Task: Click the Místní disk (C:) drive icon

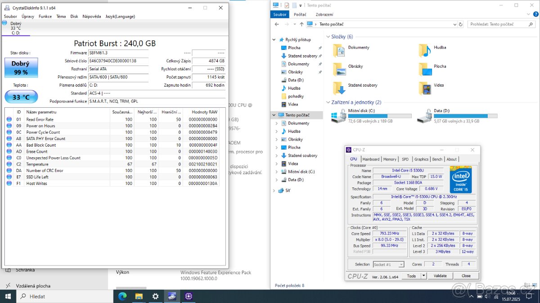Action: click(338, 115)
